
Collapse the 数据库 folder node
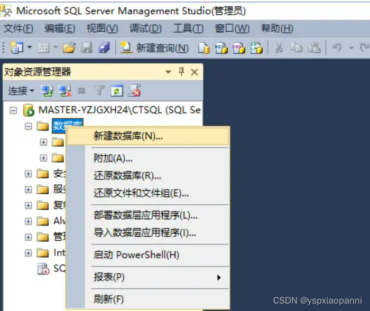click(x=29, y=126)
